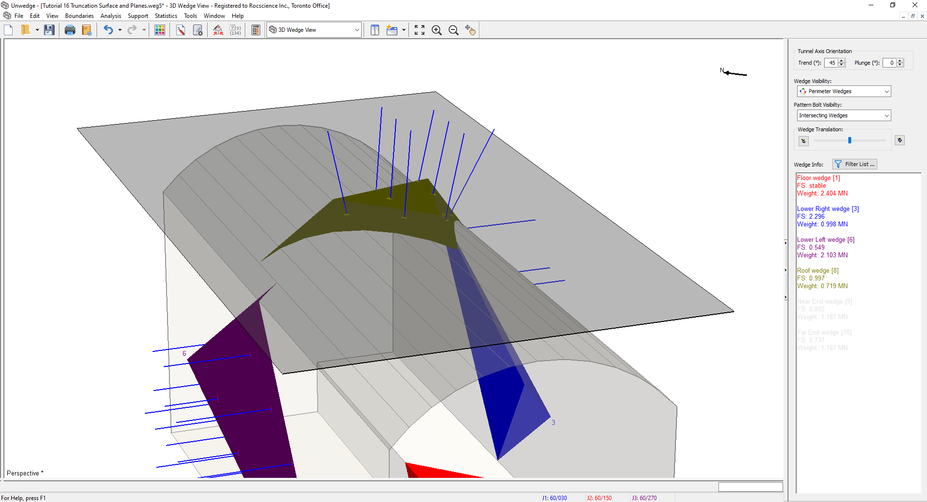
Task: Zoom to fit all with extents icon
Action: 420,30
